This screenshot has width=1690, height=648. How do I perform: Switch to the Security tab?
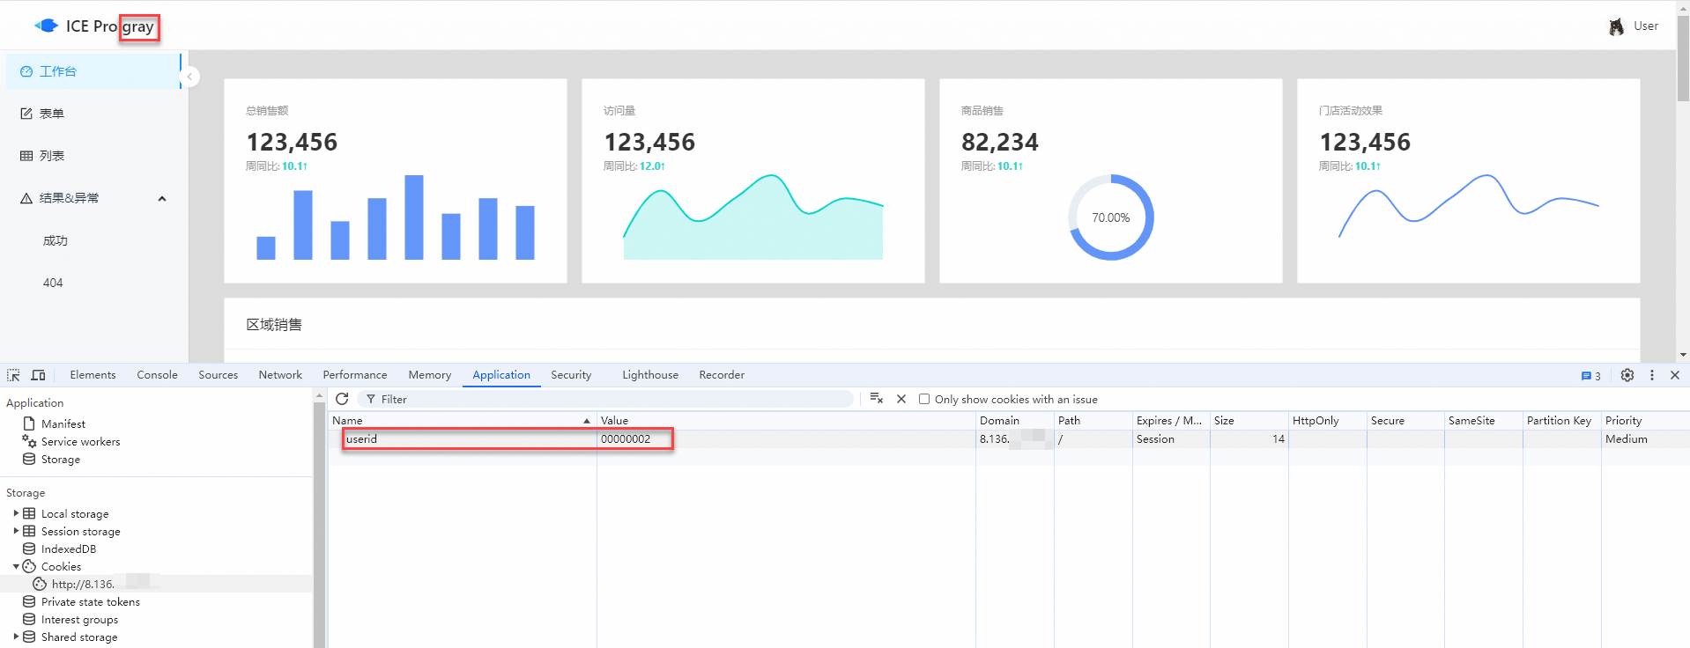pos(571,375)
